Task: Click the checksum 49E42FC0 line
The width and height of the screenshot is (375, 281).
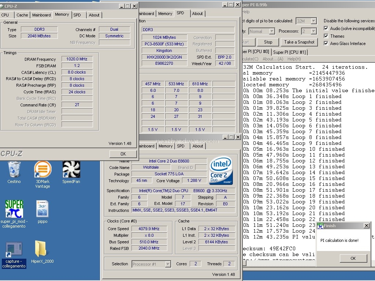Action: pos(269,248)
